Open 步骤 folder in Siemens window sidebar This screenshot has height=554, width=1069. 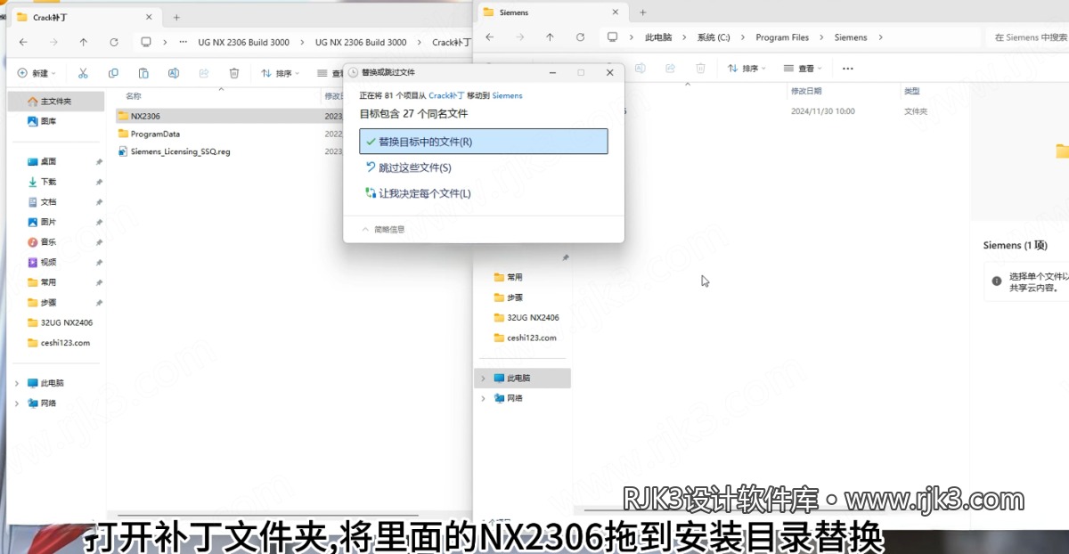pyautogui.click(x=509, y=297)
